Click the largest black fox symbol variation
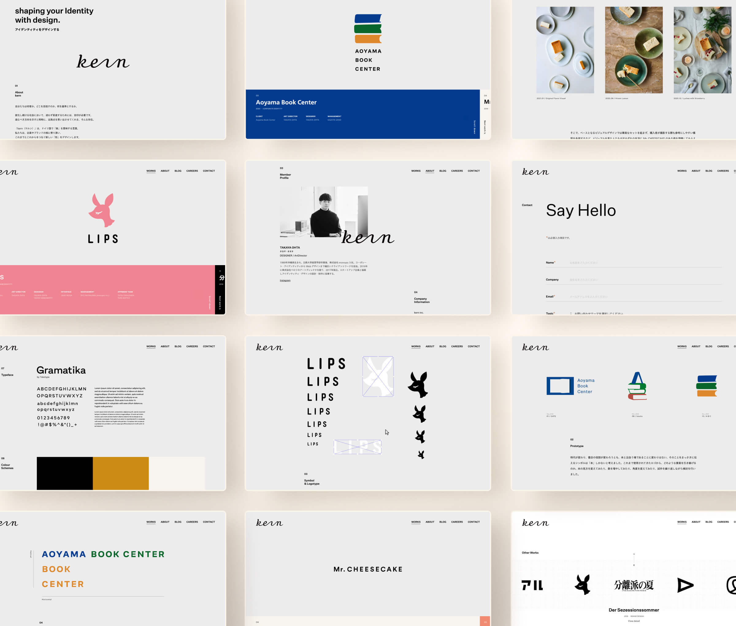 point(418,385)
